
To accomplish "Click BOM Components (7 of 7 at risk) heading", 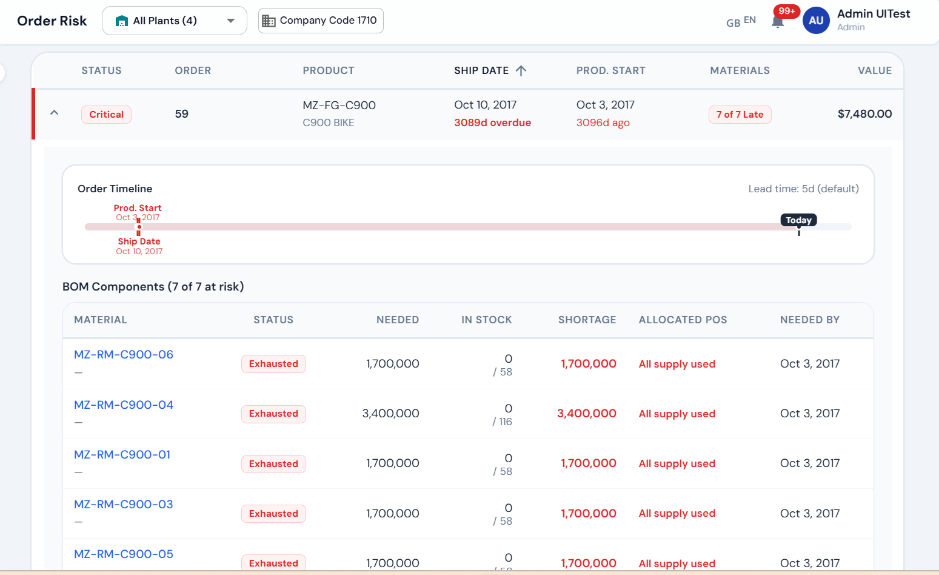I will [153, 286].
